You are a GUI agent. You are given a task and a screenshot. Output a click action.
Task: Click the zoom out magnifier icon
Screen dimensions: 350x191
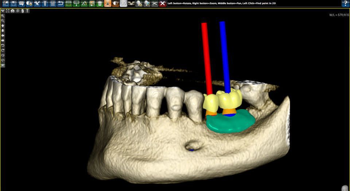point(3,21)
